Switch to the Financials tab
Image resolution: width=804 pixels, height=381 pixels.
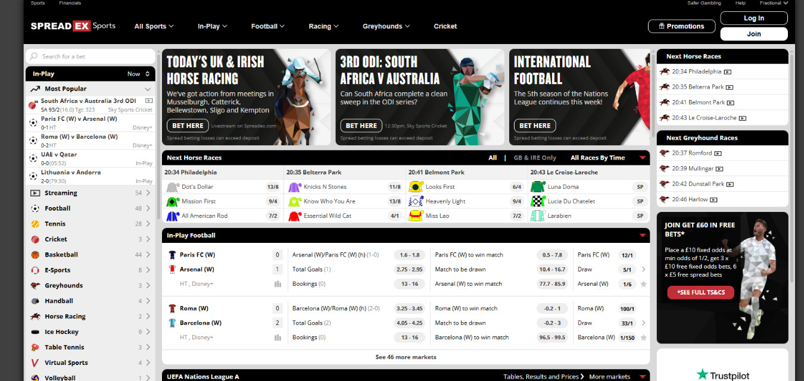pos(70,3)
